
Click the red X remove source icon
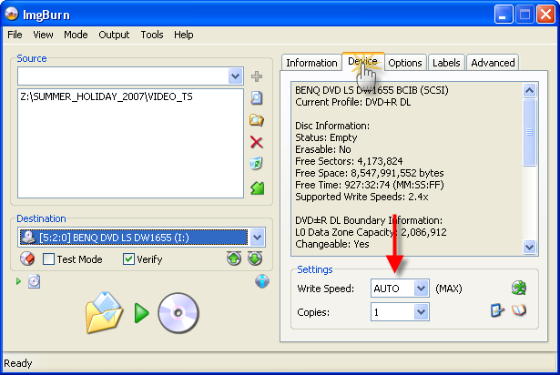(257, 142)
